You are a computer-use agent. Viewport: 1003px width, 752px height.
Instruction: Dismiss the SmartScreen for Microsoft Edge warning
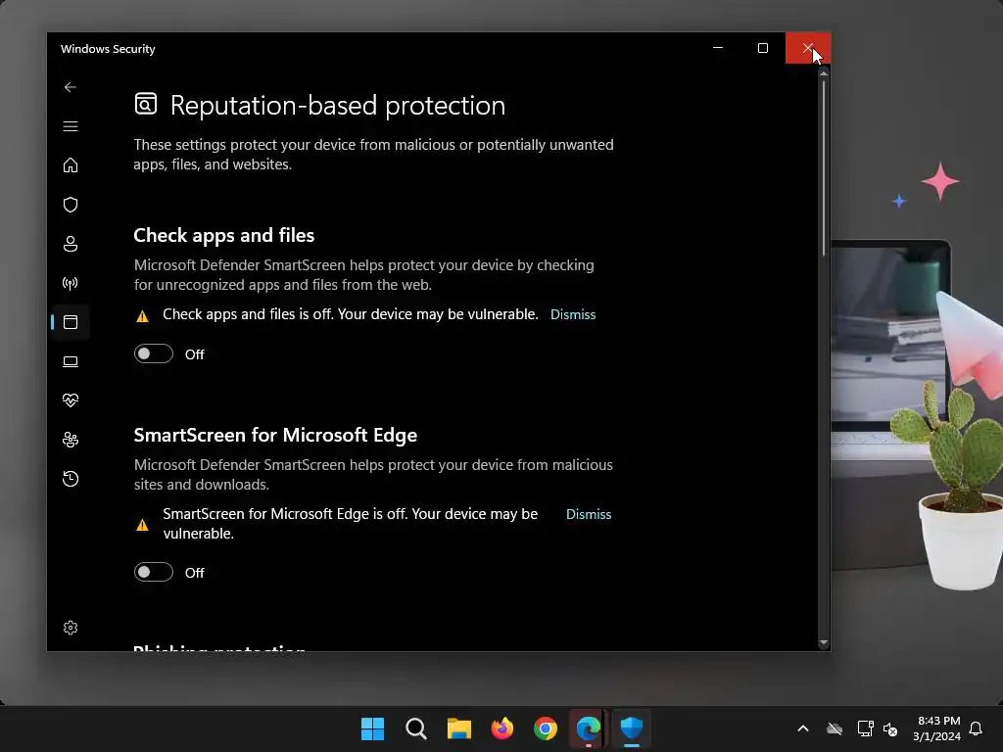(589, 514)
